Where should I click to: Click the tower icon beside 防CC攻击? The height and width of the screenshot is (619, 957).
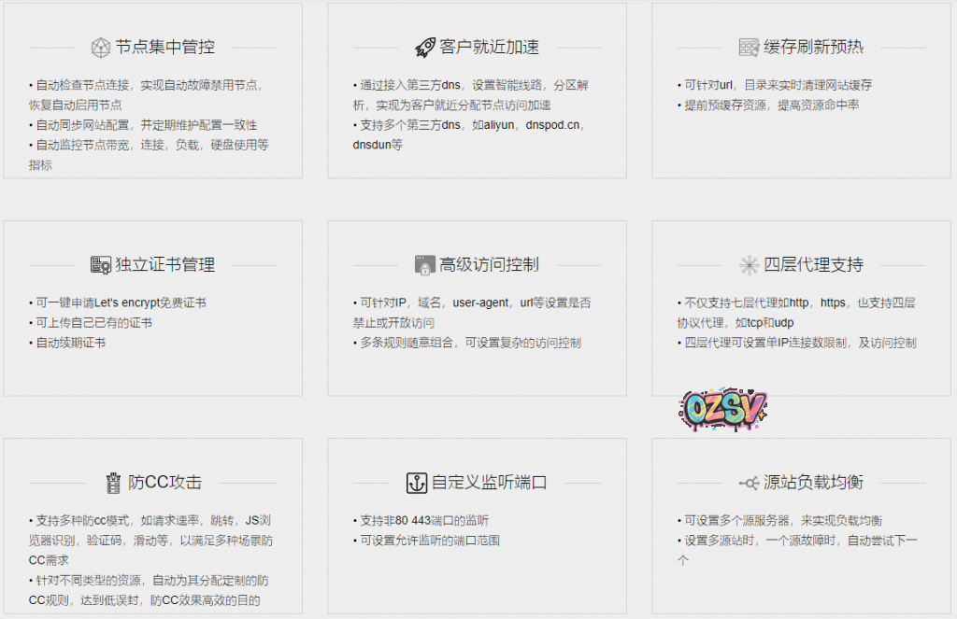[x=114, y=483]
